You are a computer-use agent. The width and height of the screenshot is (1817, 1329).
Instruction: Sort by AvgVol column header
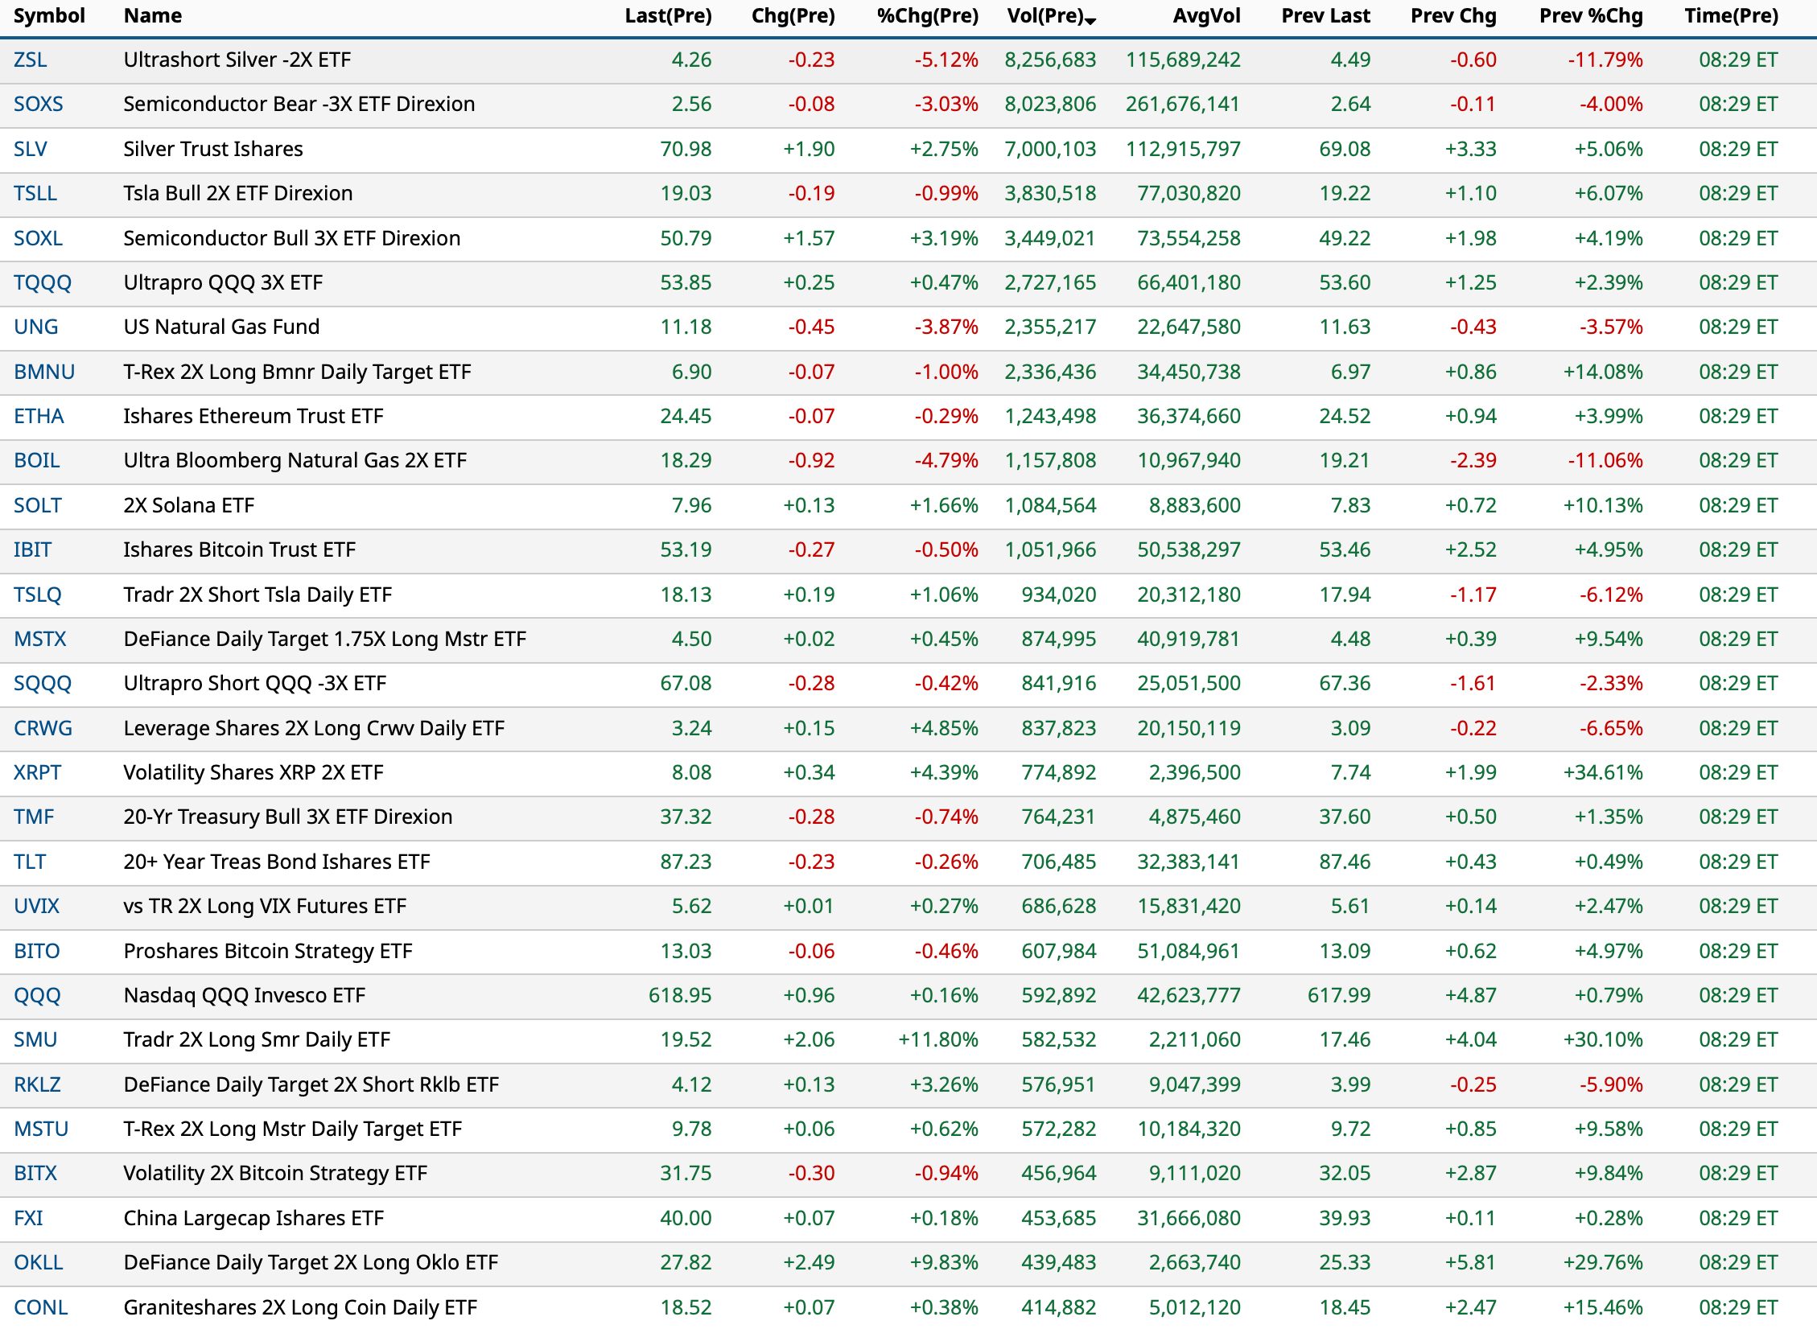click(1205, 16)
